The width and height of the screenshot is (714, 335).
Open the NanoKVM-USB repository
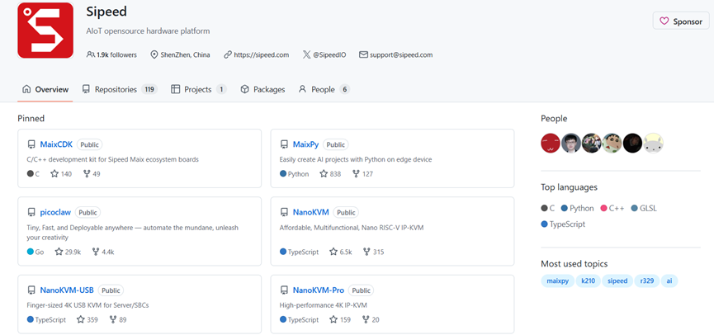click(x=67, y=290)
